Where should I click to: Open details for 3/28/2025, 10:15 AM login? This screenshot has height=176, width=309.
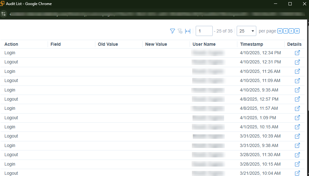pyautogui.click(x=297, y=164)
